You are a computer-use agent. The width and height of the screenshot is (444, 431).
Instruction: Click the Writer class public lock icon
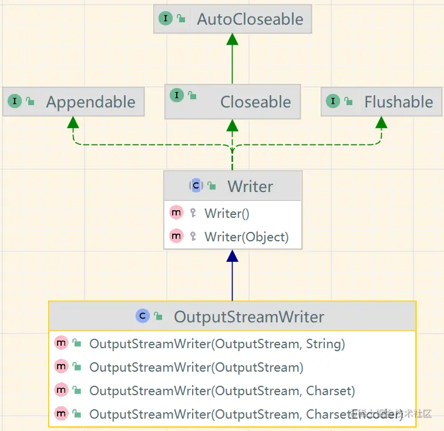211,186
